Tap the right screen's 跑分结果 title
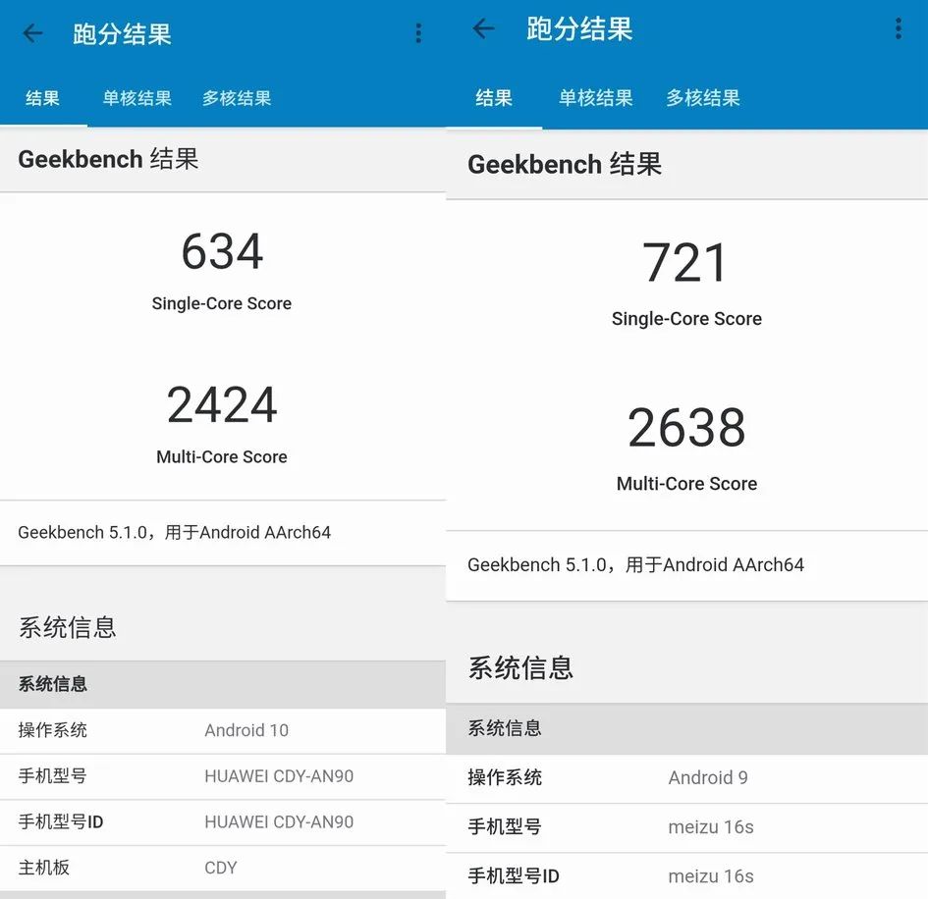Screen dimensions: 928x899 coord(579,29)
